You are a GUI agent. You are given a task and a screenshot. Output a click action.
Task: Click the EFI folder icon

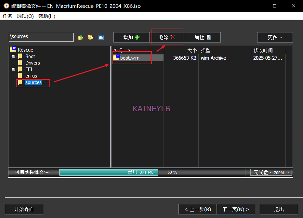pos(20,69)
